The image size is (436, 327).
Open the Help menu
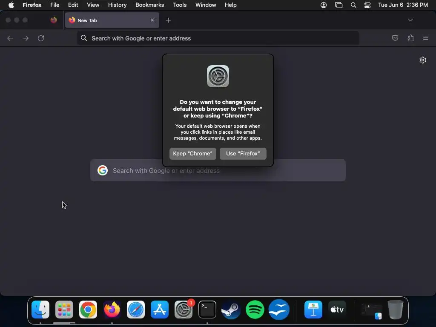231,5
